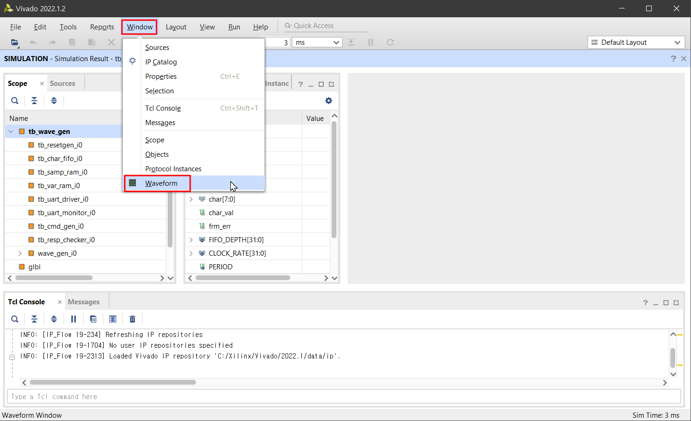The width and height of the screenshot is (691, 421).
Task: Open the Run menu
Action: point(234,27)
